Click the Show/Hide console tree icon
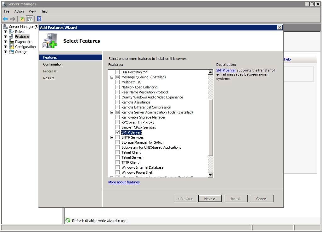Screen dimensions: 322x232 pos(30,19)
